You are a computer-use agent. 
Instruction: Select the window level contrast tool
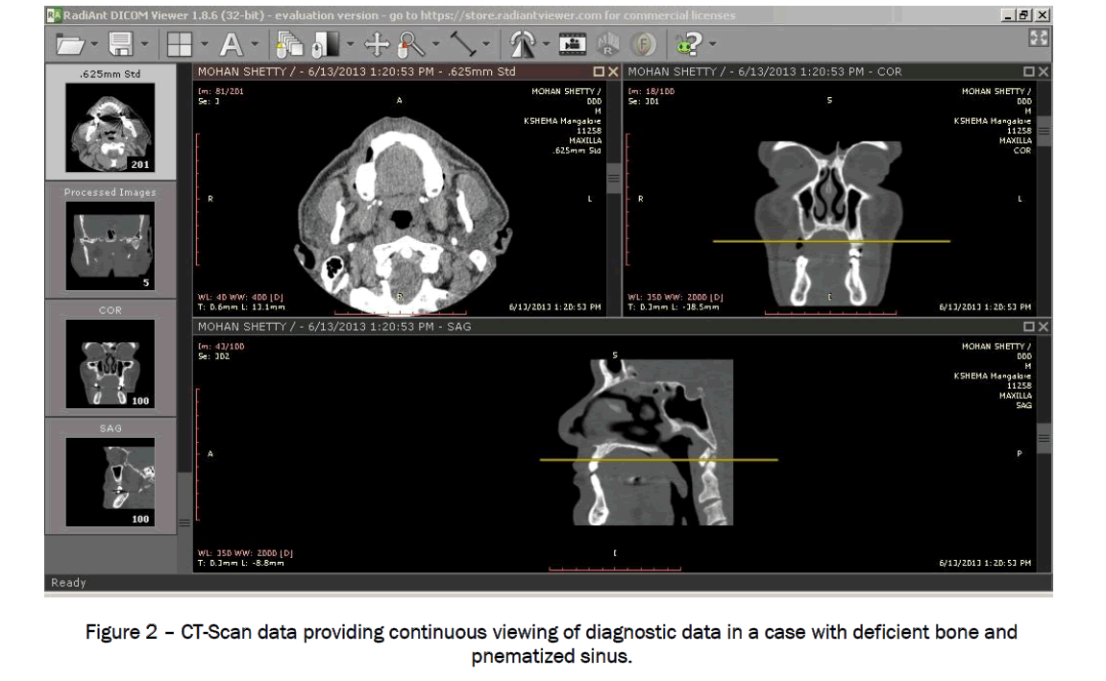point(328,43)
